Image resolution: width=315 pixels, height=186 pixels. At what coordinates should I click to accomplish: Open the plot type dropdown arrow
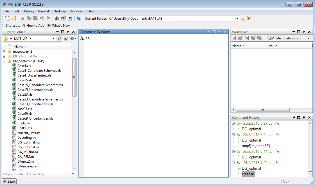pos(309,38)
